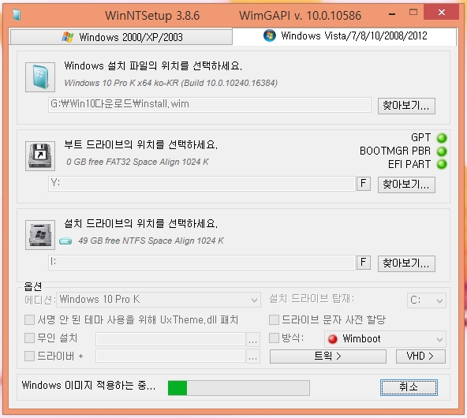Viewport: 467px width, 418px height.
Task: Click the unattended install file path field
Action: pos(170,339)
